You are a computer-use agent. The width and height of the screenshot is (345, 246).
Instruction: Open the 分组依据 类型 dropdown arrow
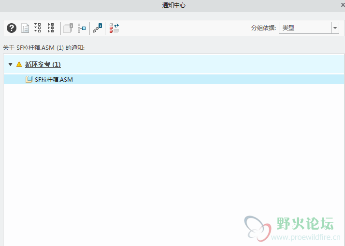[335, 28]
